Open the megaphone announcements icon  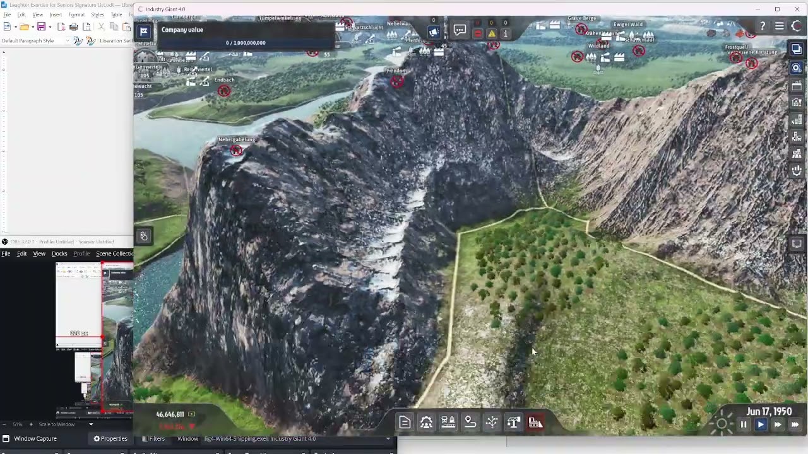tap(434, 32)
